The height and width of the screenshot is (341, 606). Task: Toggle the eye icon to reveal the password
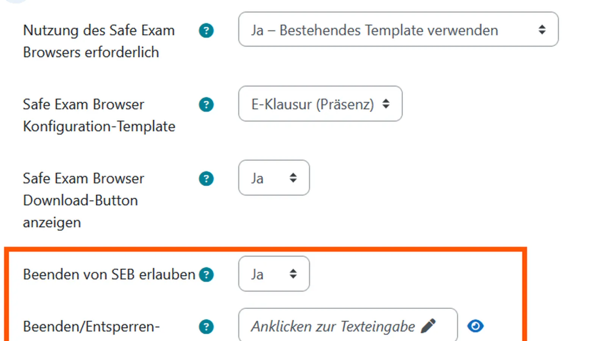point(475,325)
